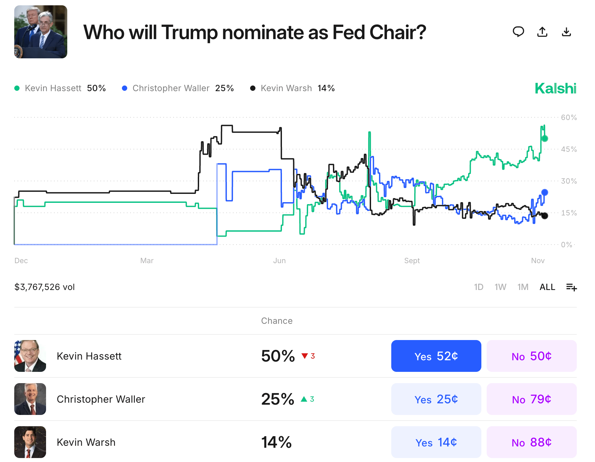Image resolution: width=595 pixels, height=462 pixels.
Task: Switch chart range to 1W
Action: 500,287
